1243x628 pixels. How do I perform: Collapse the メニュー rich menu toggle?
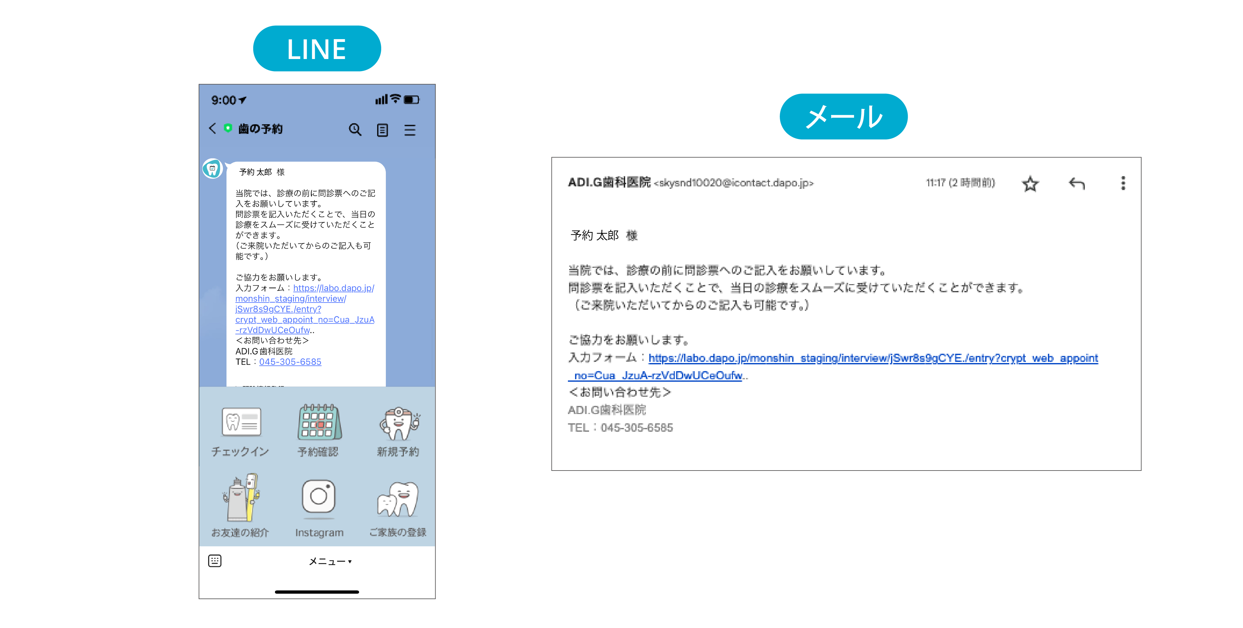point(330,561)
